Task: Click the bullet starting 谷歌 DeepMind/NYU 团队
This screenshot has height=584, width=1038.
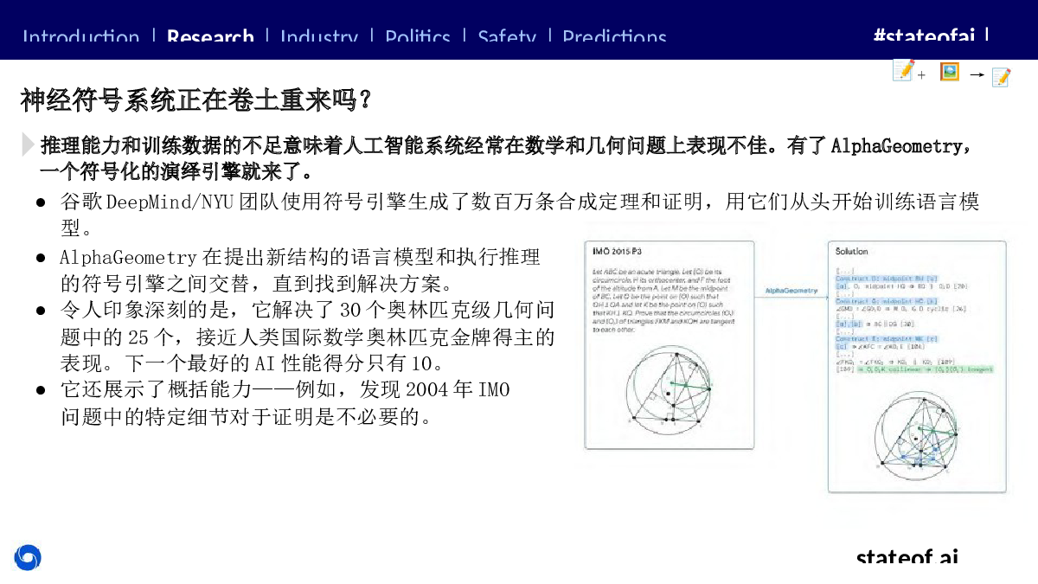Action: coord(519,215)
